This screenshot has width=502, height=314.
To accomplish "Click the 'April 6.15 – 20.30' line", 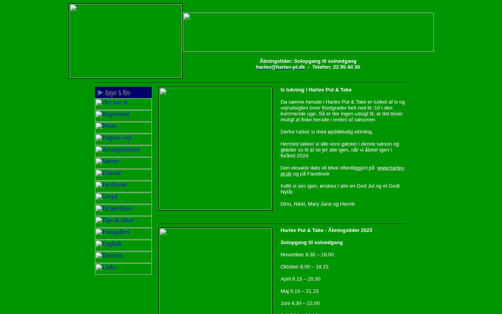I will tap(300, 279).
